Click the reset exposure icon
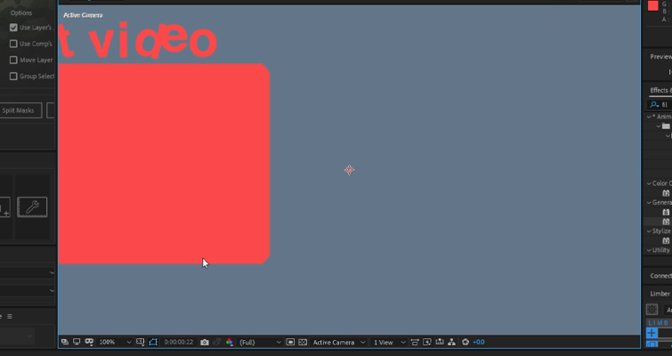This screenshot has width=672, height=356. 466,342
